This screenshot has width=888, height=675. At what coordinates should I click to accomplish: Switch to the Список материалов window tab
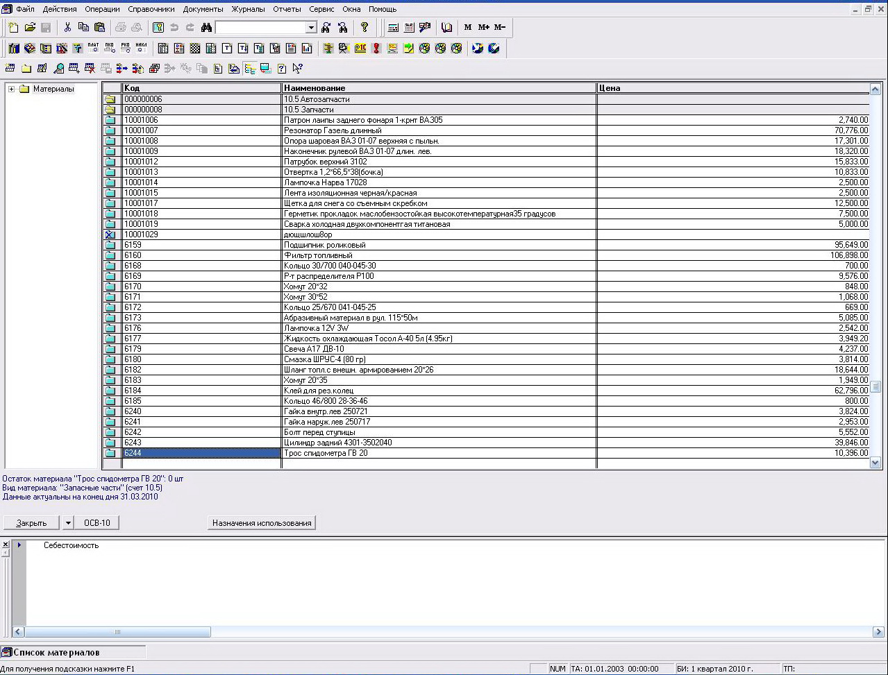pyautogui.click(x=73, y=652)
